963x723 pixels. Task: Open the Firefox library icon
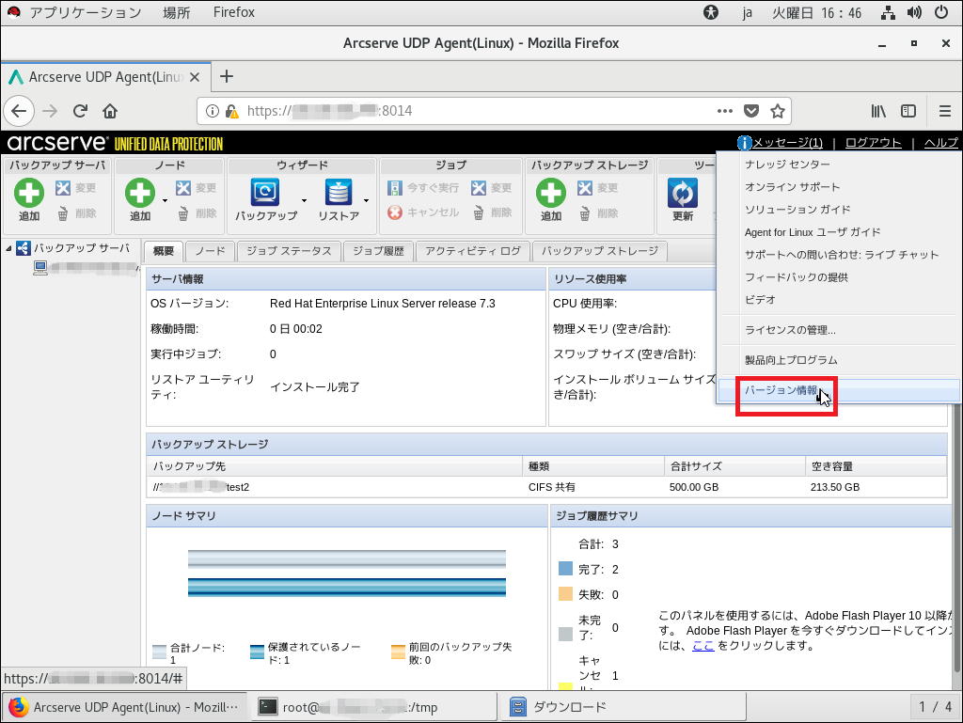(878, 111)
